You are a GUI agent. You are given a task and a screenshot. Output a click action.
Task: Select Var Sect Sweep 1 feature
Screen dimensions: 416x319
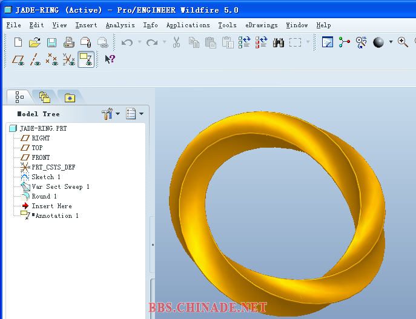(x=55, y=186)
